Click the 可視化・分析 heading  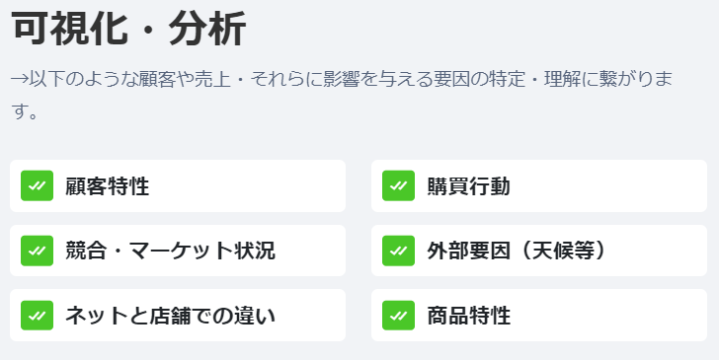pos(128,29)
